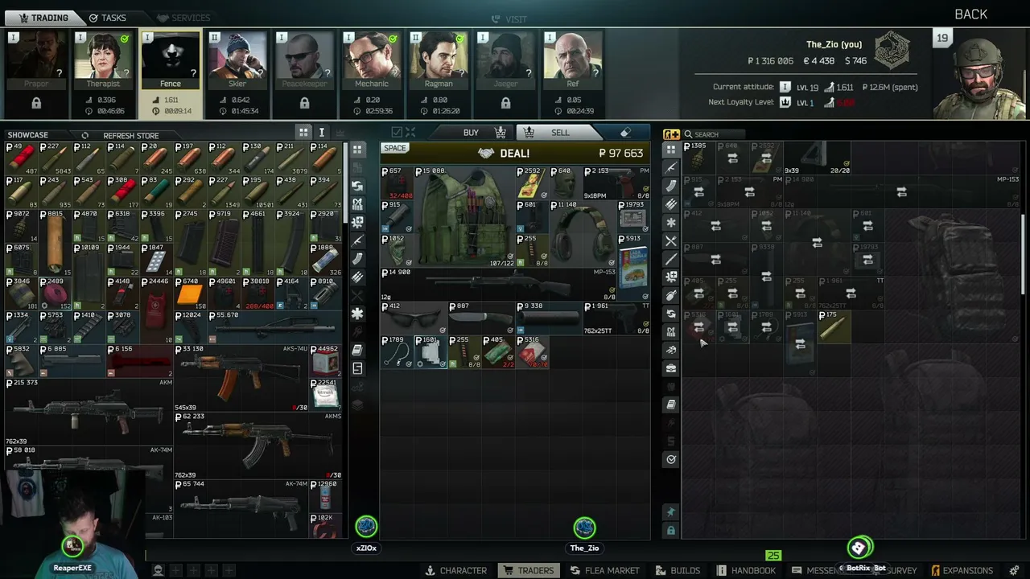Viewport: 1030px width, 579px height.
Task: Open BUILDS from the bottom menu
Action: pyautogui.click(x=677, y=570)
